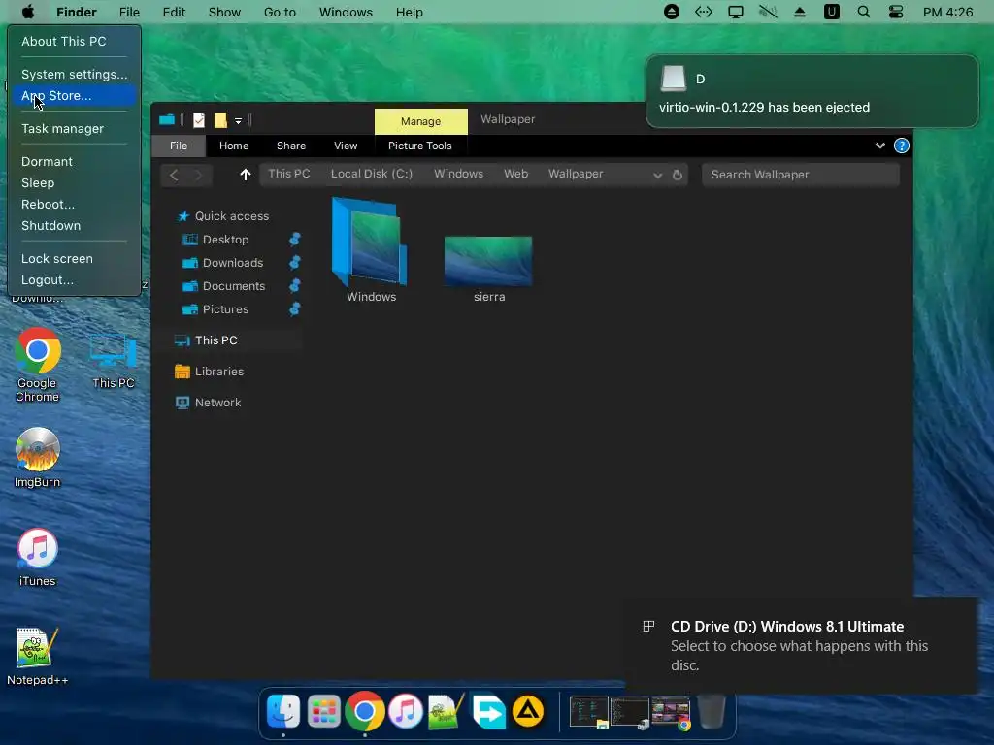Click Properties checkmark icon in quick access toolbar
994x745 pixels.
click(x=199, y=119)
